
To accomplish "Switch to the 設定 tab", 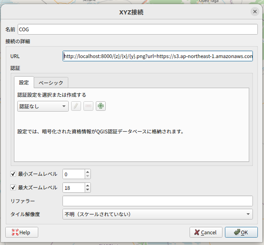I will 24,82.
